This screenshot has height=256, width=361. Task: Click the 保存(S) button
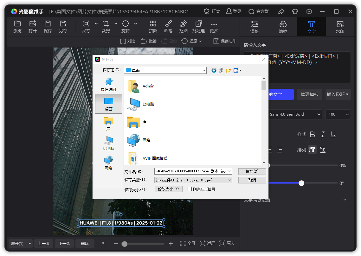[x=252, y=171]
